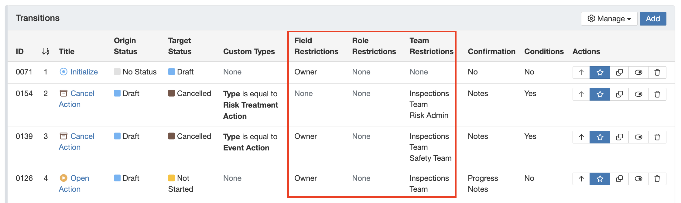Open the Open Action transition link
681x203 pixels.
point(80,178)
